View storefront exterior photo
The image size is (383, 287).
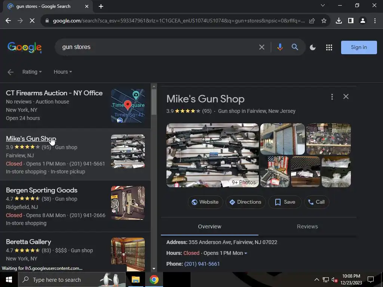click(x=282, y=139)
